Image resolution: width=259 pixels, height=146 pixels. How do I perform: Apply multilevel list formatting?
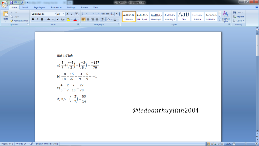(x=97, y=14)
